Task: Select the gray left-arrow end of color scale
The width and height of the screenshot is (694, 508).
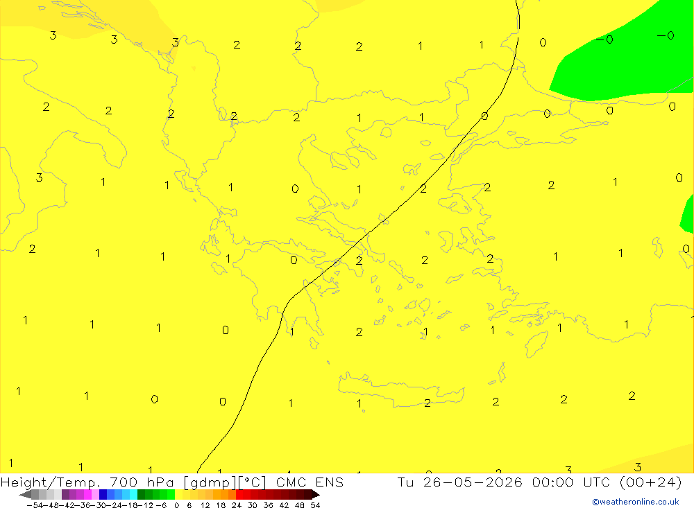Action: [x=25, y=494]
